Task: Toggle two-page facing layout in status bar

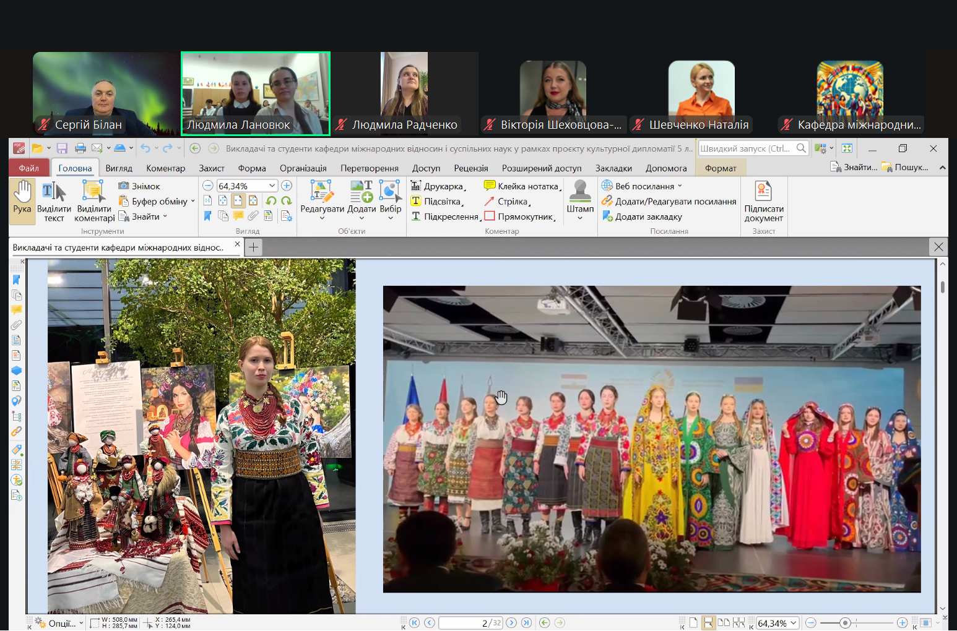Action: point(723,623)
